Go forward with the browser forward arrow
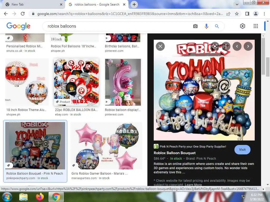Screen dimensions: 270x202 pyautogui.click(x=14, y=14)
